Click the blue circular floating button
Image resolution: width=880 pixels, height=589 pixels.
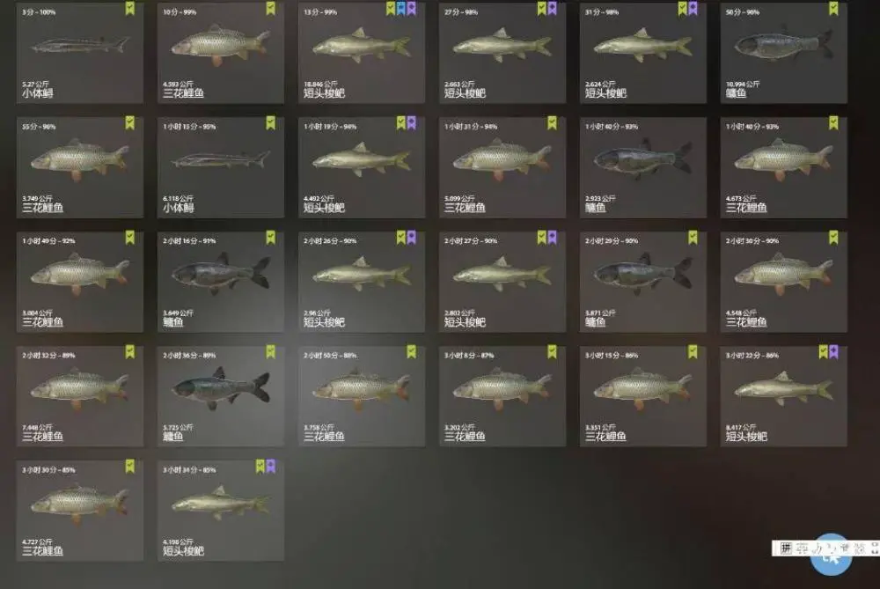831,556
